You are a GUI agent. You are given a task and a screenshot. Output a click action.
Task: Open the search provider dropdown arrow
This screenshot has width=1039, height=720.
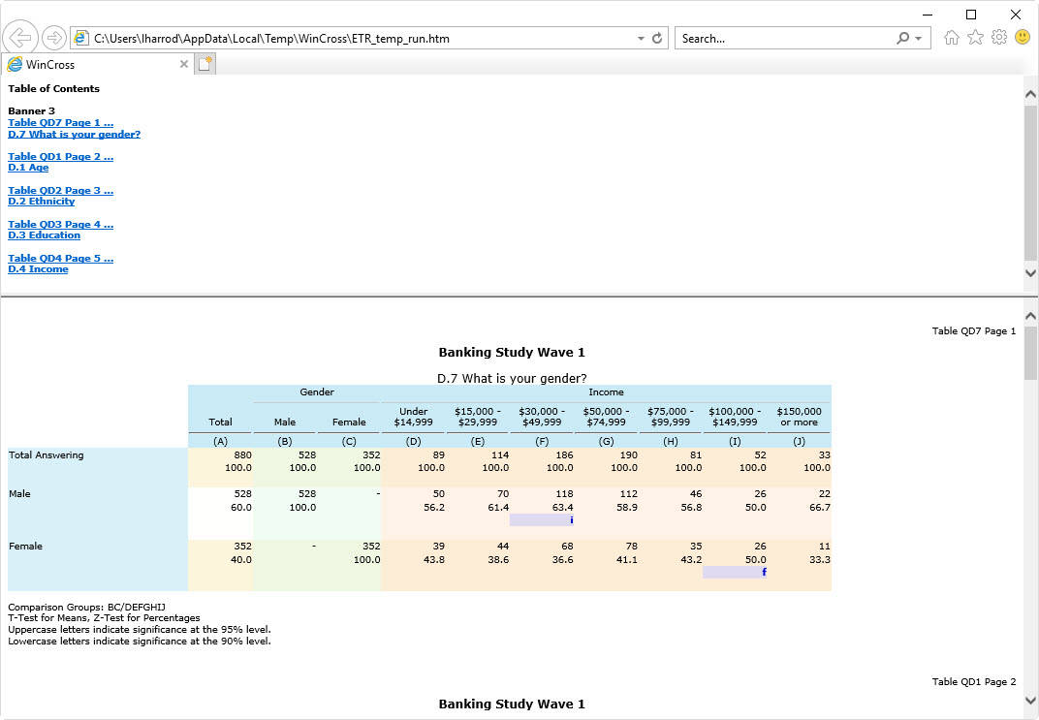click(919, 39)
